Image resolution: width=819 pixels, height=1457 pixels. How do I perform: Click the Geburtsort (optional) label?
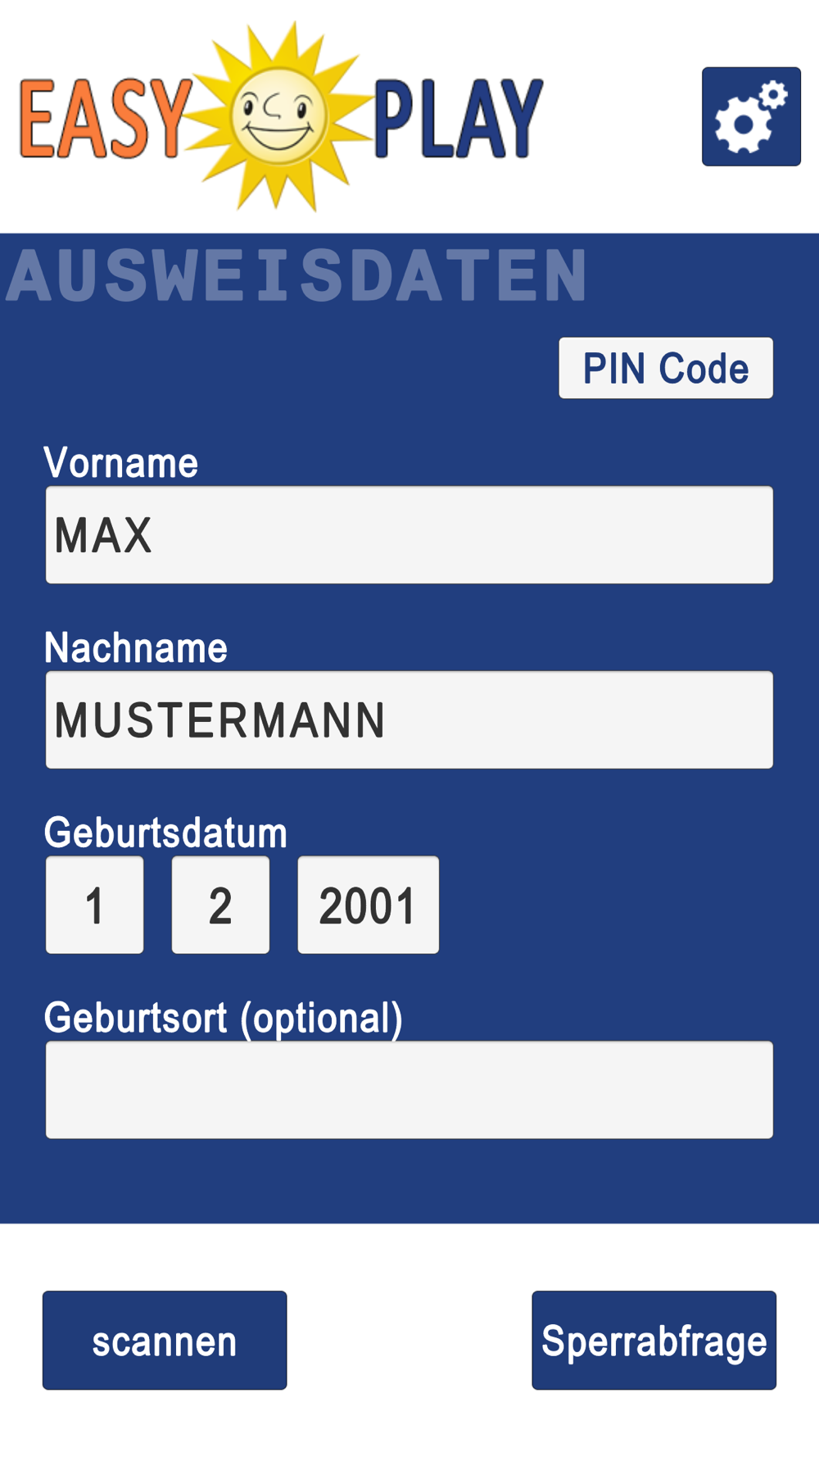224,1019
